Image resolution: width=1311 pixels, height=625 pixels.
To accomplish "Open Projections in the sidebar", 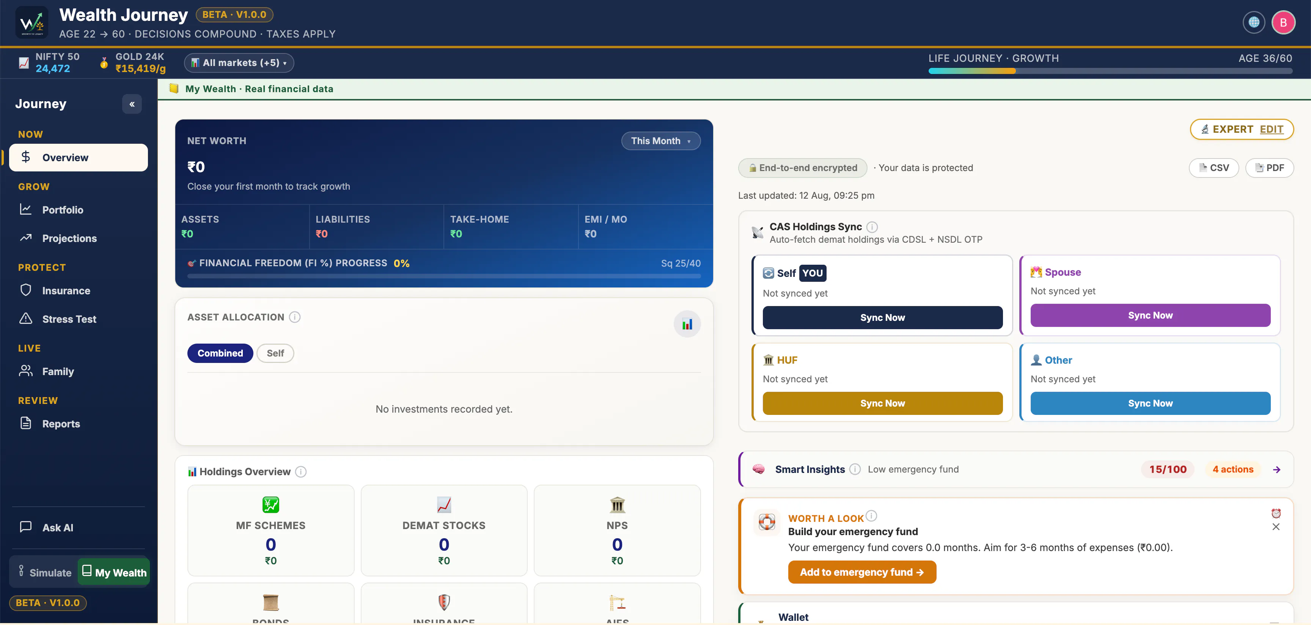I will [79, 238].
